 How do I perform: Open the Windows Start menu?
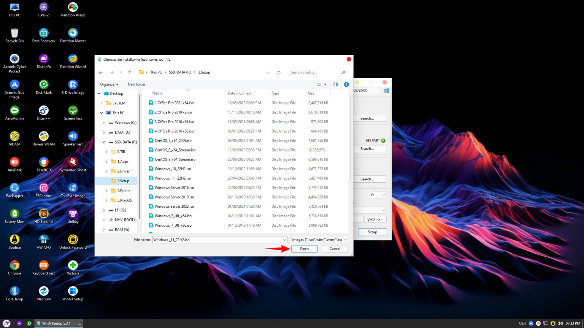(7, 323)
